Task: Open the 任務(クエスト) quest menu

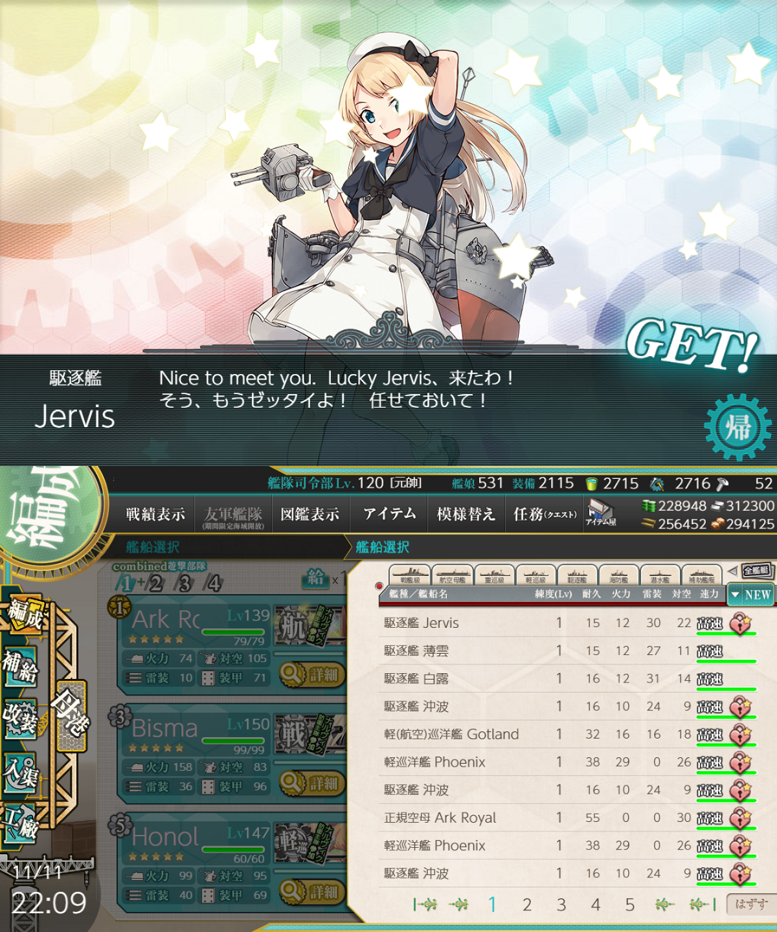Action: pyautogui.click(x=544, y=514)
